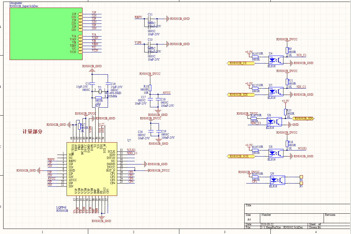Click the REFV net label near C11
Viewport: 351px width, 234px height.
click(x=138, y=17)
